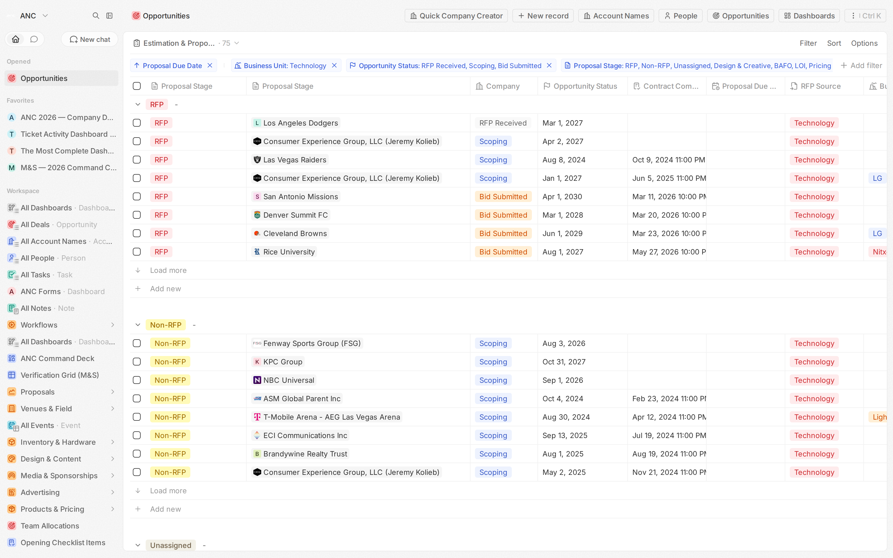Open Verification Grid (M&S) from sidebar
Viewport: 893px width, 558px height.
61,375
